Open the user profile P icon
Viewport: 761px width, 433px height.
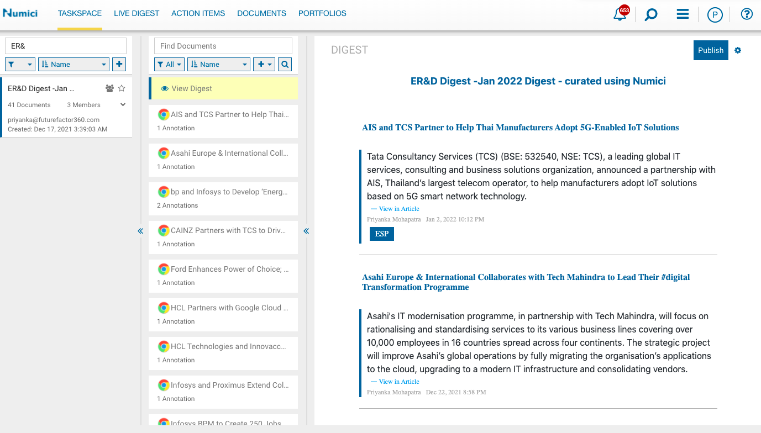coord(715,14)
